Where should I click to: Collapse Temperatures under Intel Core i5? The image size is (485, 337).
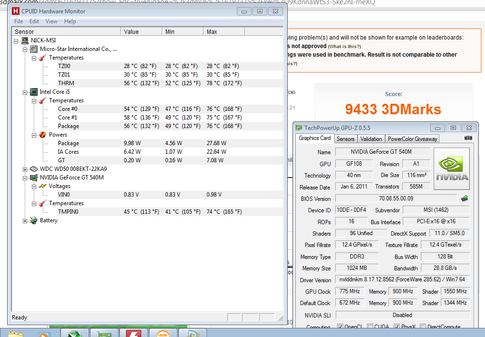[x=34, y=101]
